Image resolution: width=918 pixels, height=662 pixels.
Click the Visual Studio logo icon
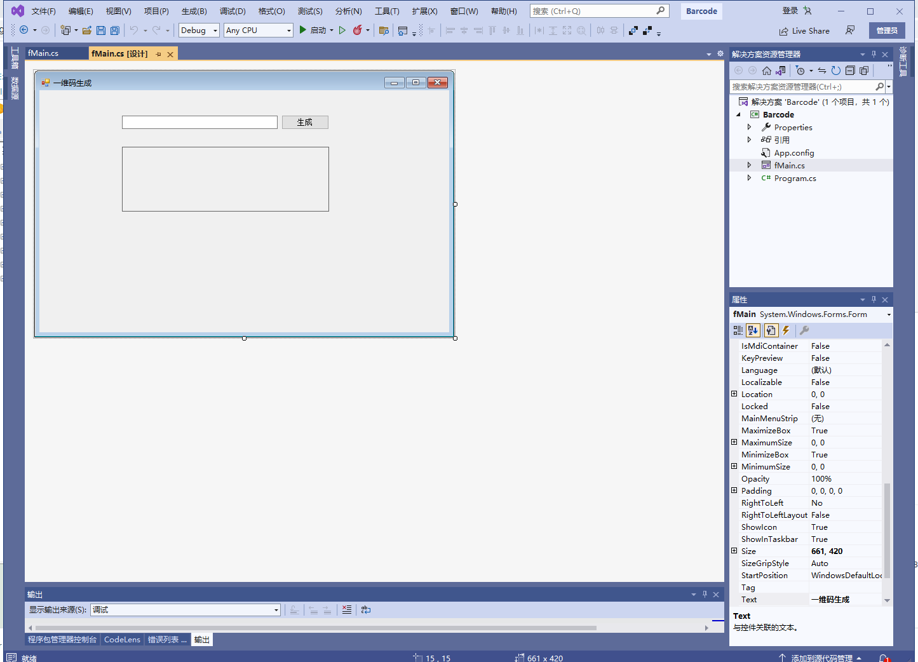pyautogui.click(x=18, y=11)
